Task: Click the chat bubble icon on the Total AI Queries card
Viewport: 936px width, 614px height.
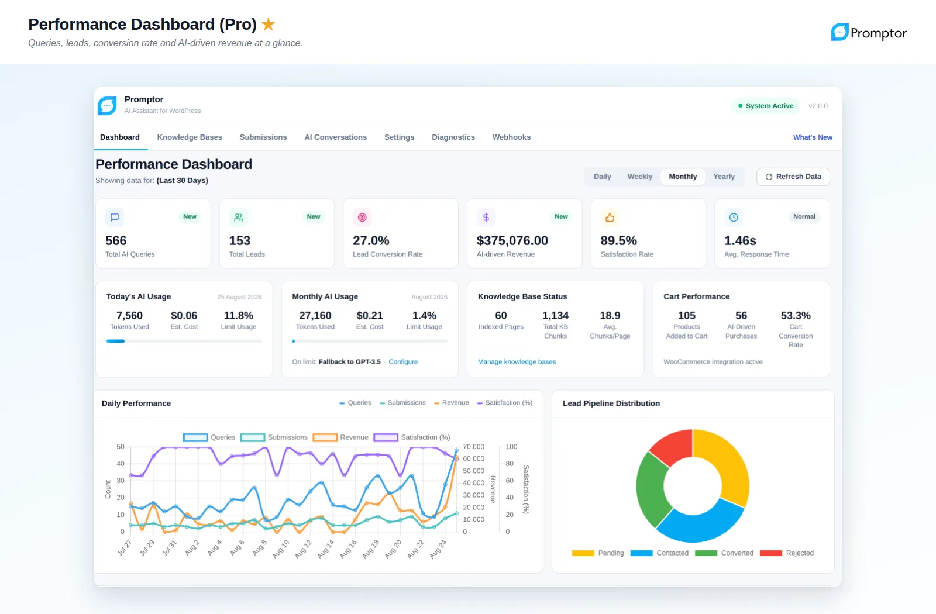Action: pyautogui.click(x=115, y=218)
